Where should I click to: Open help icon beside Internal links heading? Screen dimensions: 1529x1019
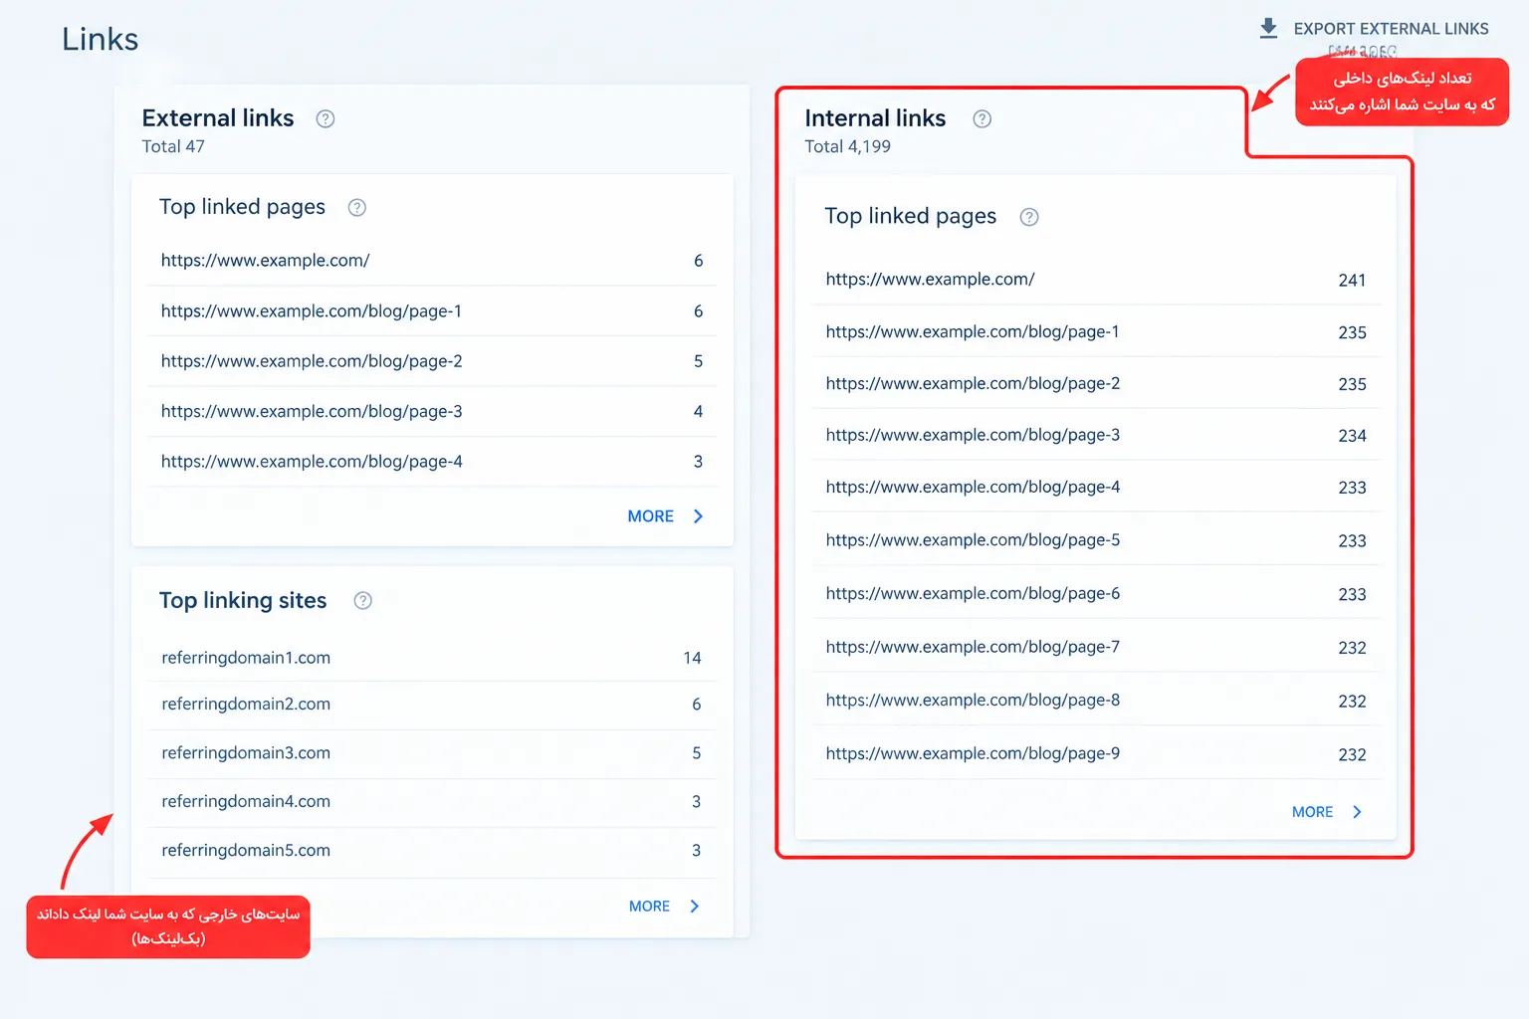tap(983, 118)
